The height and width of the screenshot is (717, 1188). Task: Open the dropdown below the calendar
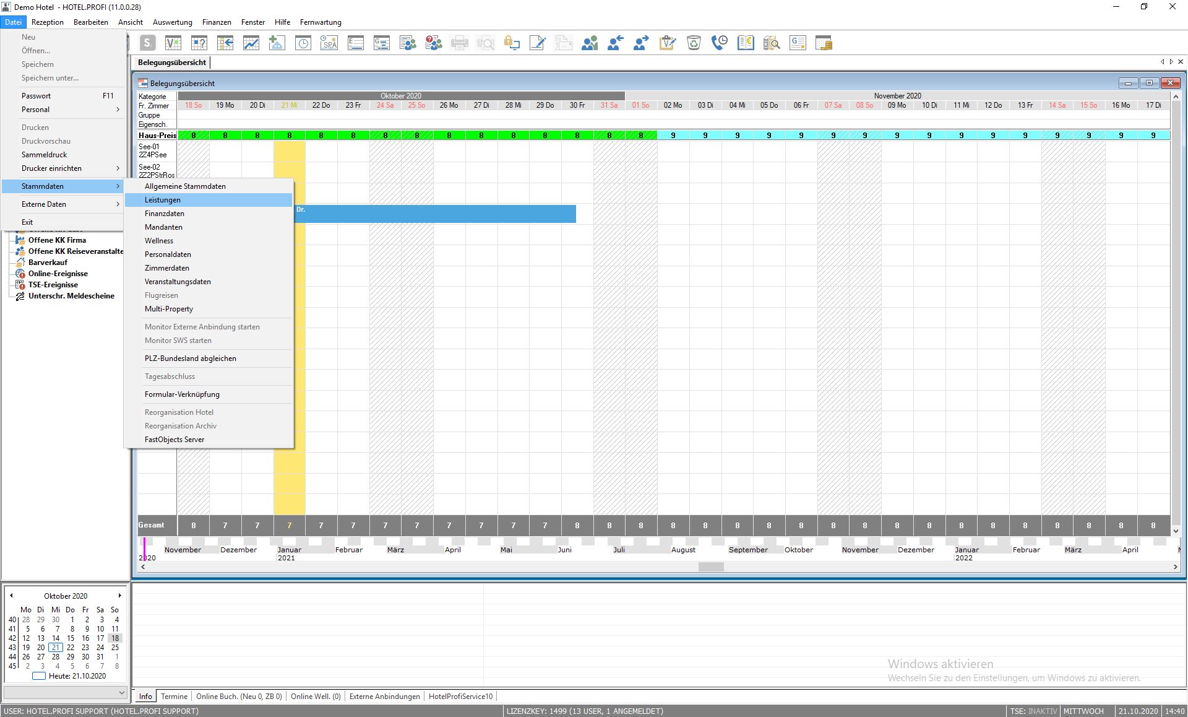point(121,692)
